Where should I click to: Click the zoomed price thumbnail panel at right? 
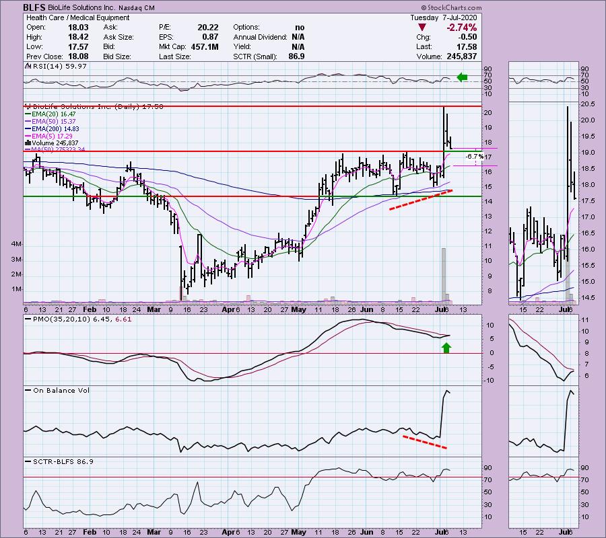pos(543,202)
